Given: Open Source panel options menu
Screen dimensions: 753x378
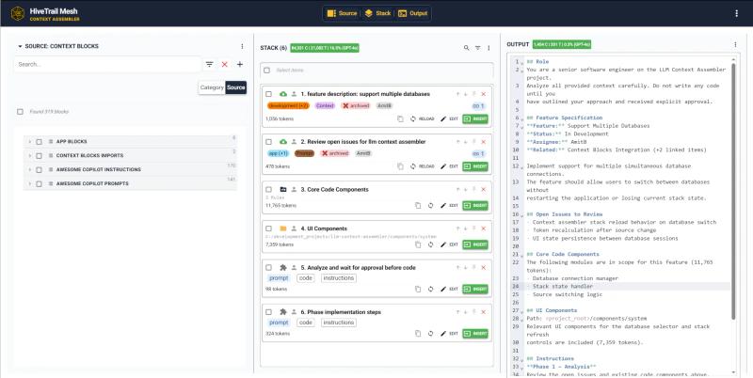Looking at the screenshot, I should 242,46.
